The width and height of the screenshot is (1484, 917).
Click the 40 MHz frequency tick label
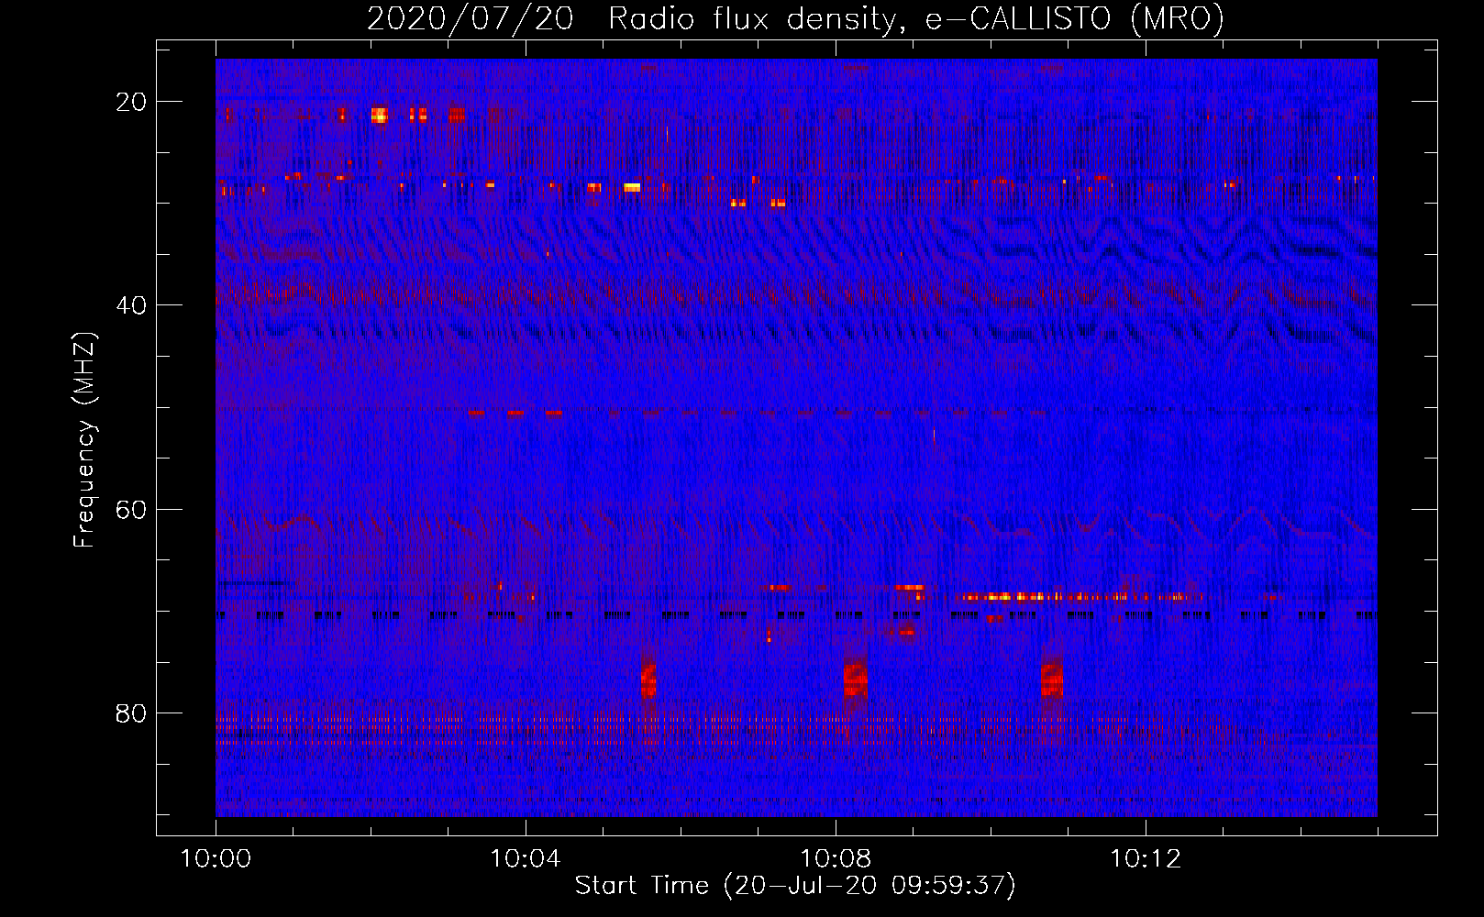tap(131, 305)
